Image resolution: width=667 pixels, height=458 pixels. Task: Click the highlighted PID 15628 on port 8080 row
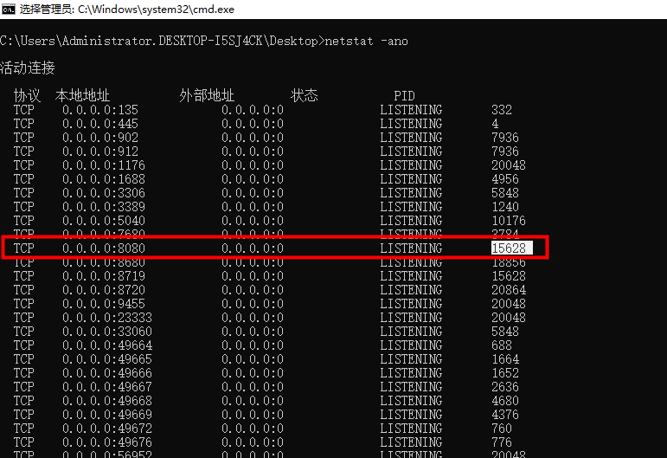(x=512, y=248)
